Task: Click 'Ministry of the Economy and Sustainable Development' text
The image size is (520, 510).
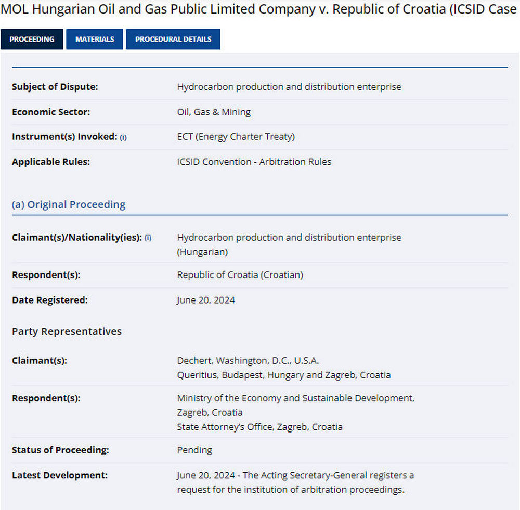Action: pos(296,398)
